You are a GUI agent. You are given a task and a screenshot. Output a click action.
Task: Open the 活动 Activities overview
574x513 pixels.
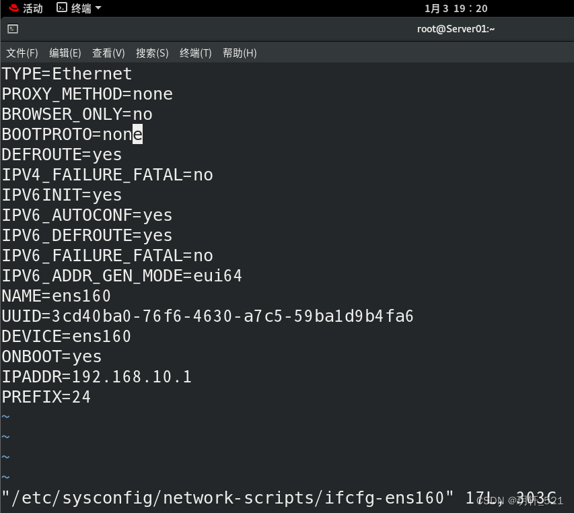tap(26, 8)
